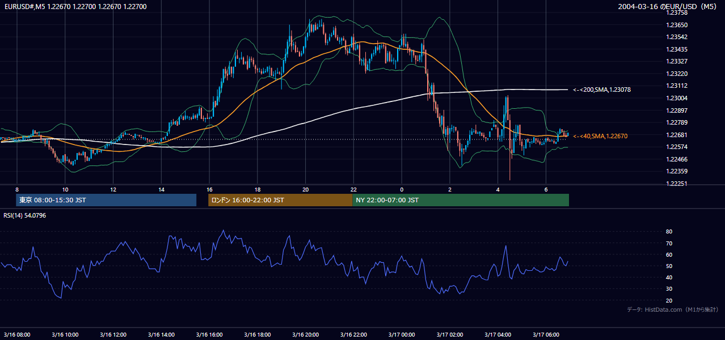Image resolution: width=725 pixels, height=340 pixels.
Task: Click the 3/16 16:00 time label
Action: [209, 334]
